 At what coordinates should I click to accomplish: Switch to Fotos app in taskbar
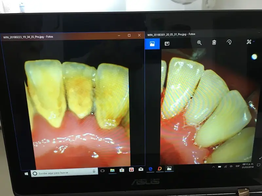[x=169, y=168]
